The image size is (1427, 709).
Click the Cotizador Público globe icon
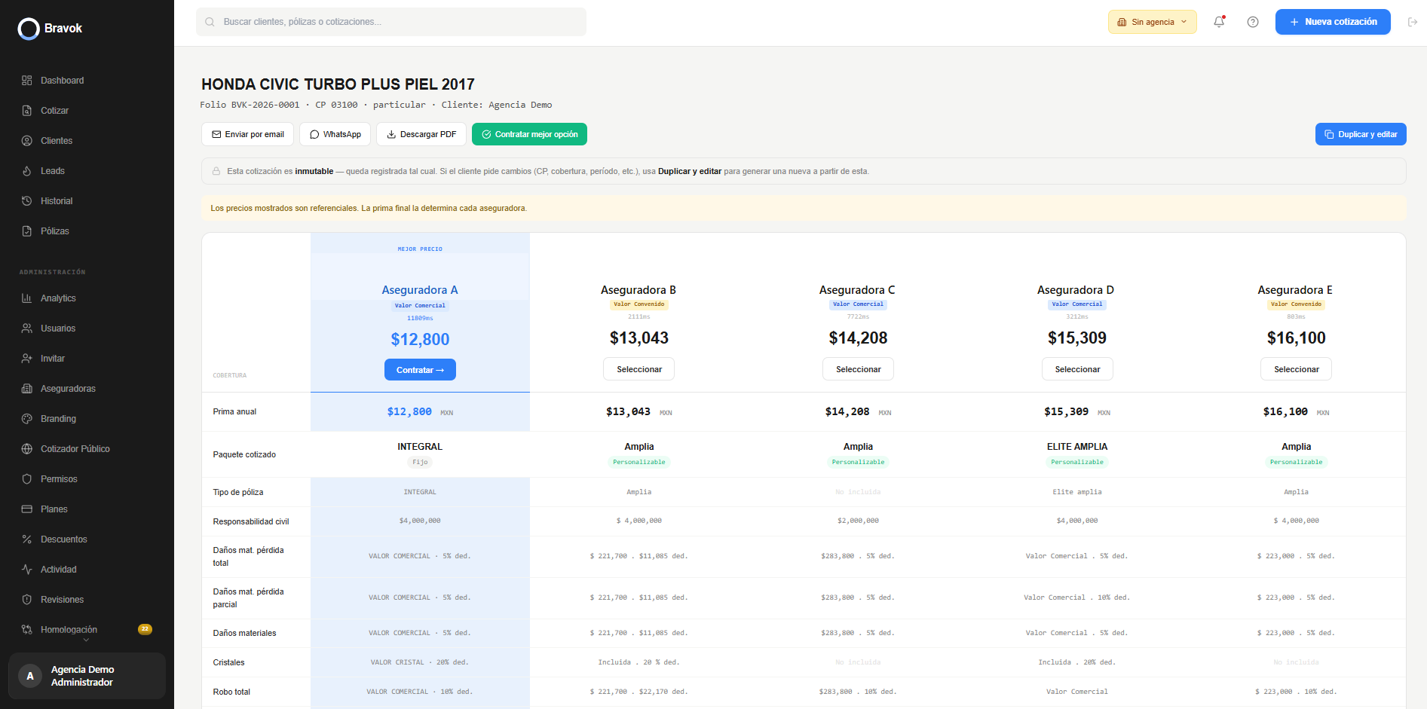(27, 449)
